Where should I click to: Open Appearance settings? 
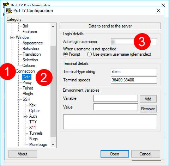[x=32, y=43]
